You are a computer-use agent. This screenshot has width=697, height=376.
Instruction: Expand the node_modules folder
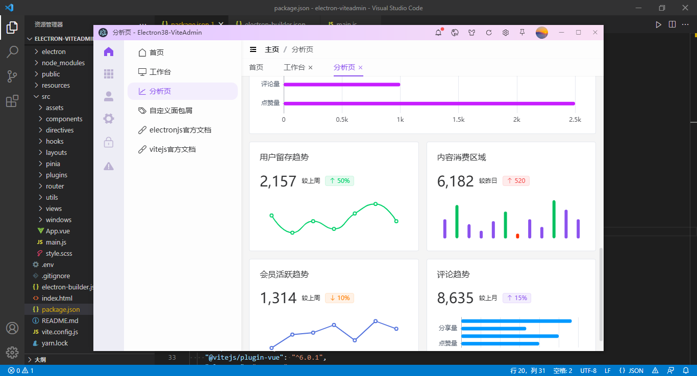(x=62, y=62)
